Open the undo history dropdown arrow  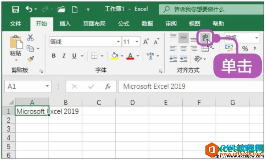tap(36, 9)
